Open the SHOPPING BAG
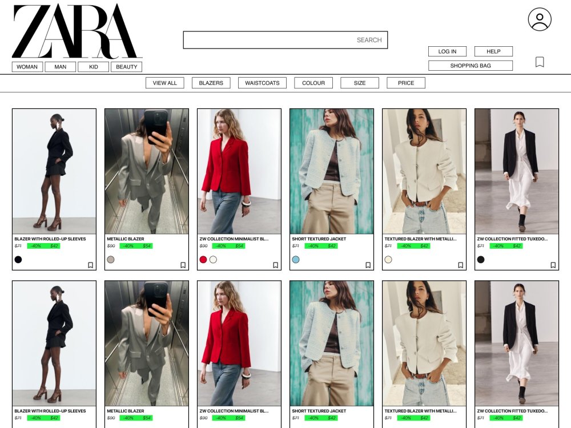 point(471,66)
